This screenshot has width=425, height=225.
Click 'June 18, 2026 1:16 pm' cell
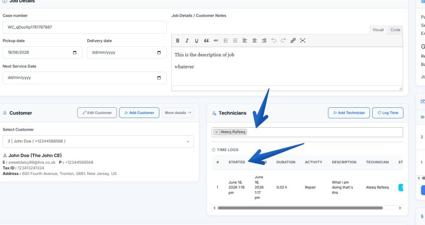pos(236,187)
